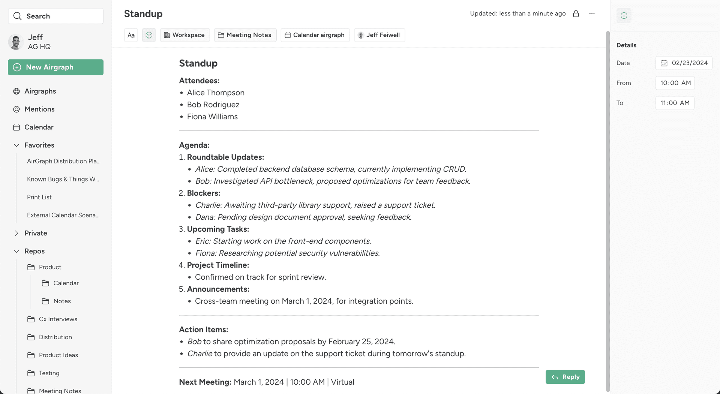The height and width of the screenshot is (394, 720).
Task: Click the New Airgraph button
Action: pyautogui.click(x=55, y=67)
